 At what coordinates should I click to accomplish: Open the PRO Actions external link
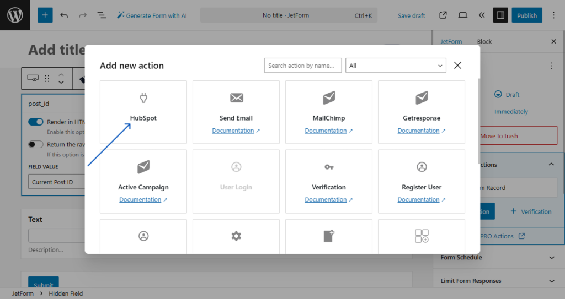502,236
